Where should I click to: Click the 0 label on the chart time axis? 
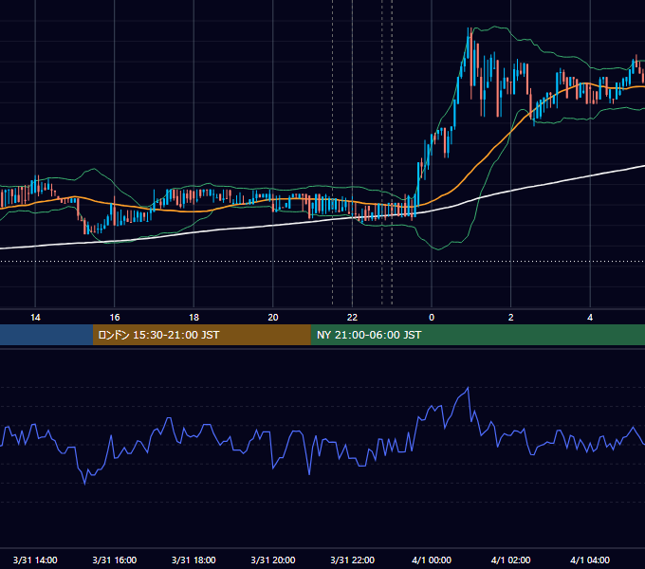point(432,318)
